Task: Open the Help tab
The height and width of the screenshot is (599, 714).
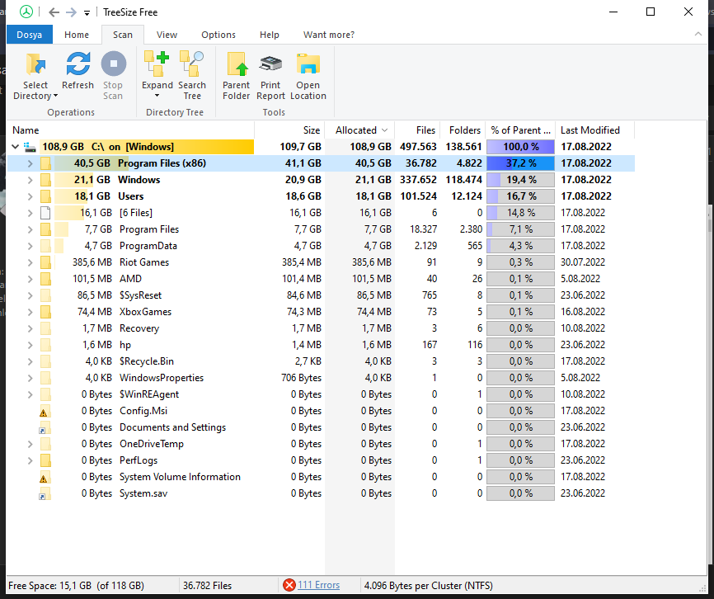Action: [269, 35]
